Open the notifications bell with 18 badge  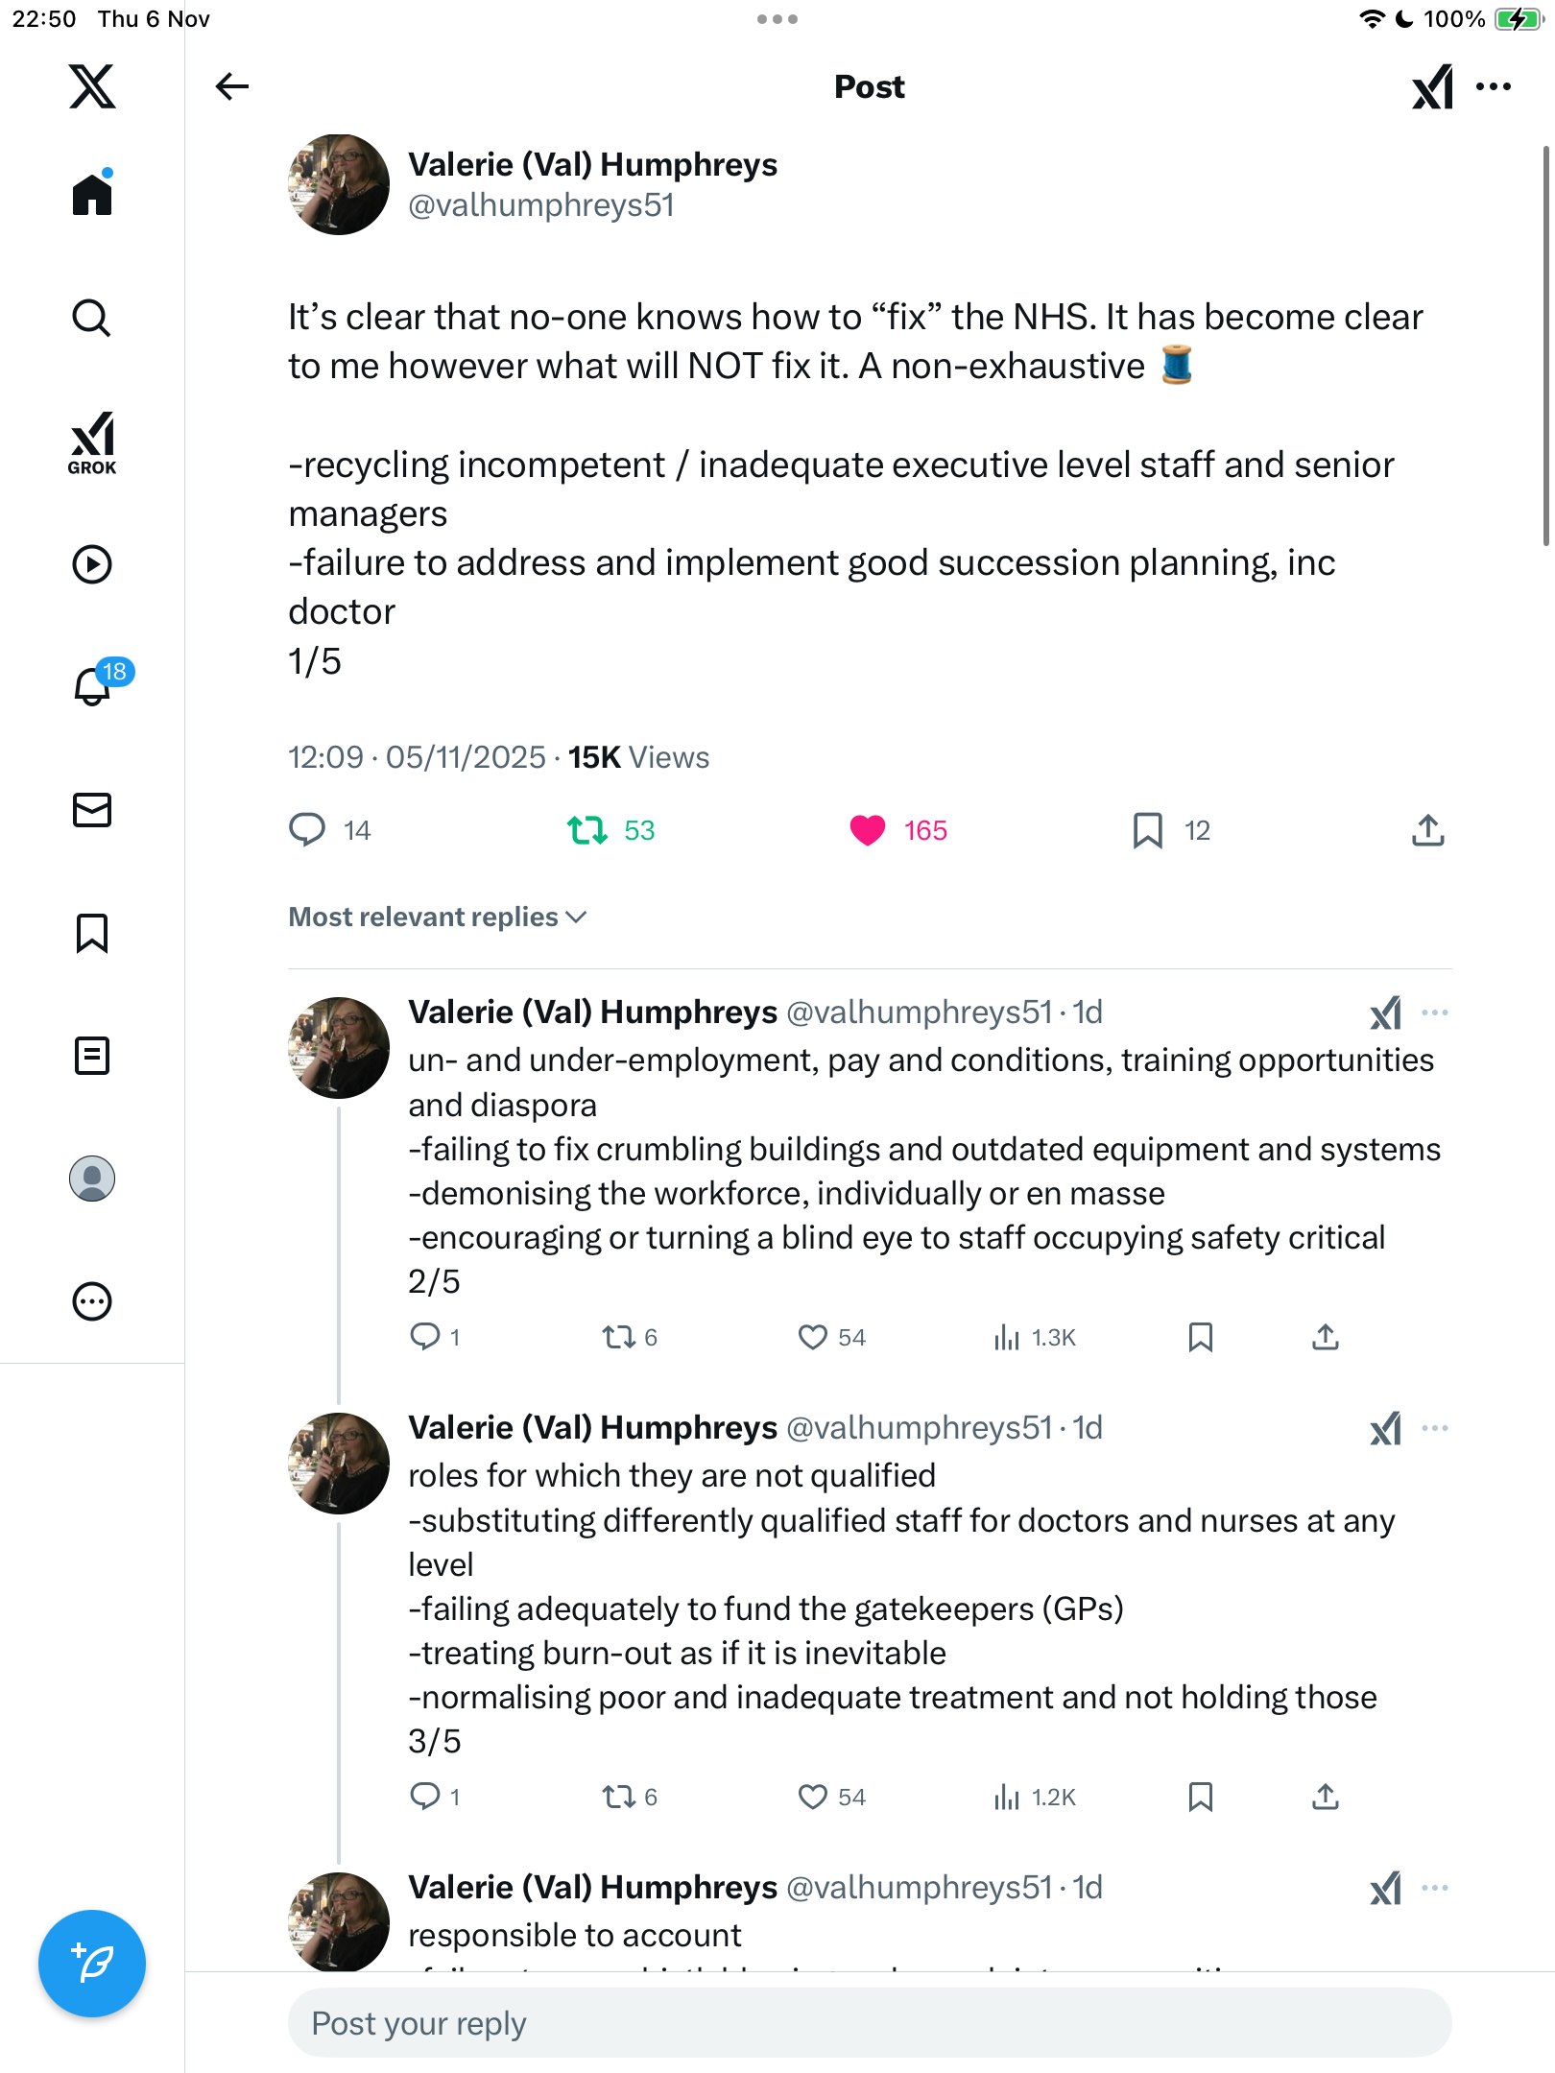coord(93,686)
